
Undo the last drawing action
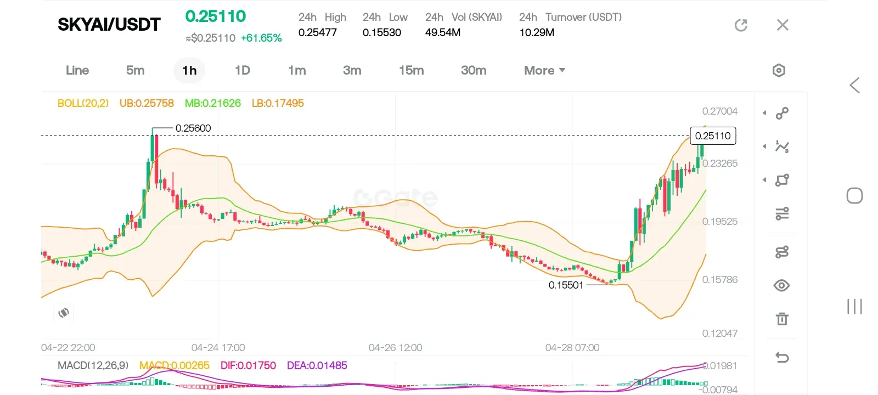(782, 358)
